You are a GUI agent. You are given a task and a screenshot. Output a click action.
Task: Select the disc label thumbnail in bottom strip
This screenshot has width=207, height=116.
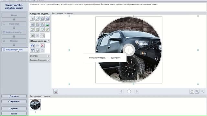[35, 104]
